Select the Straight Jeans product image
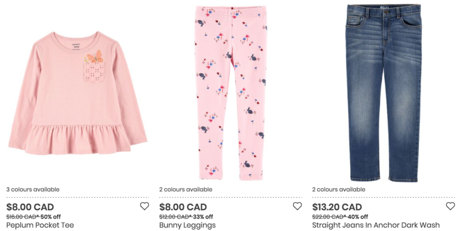458x231 pixels. tap(383, 93)
